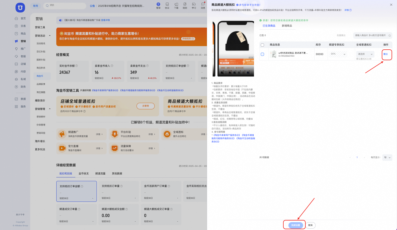Collapse the 营销活动 menu group
397x230 pixels.
click(x=50, y=36)
